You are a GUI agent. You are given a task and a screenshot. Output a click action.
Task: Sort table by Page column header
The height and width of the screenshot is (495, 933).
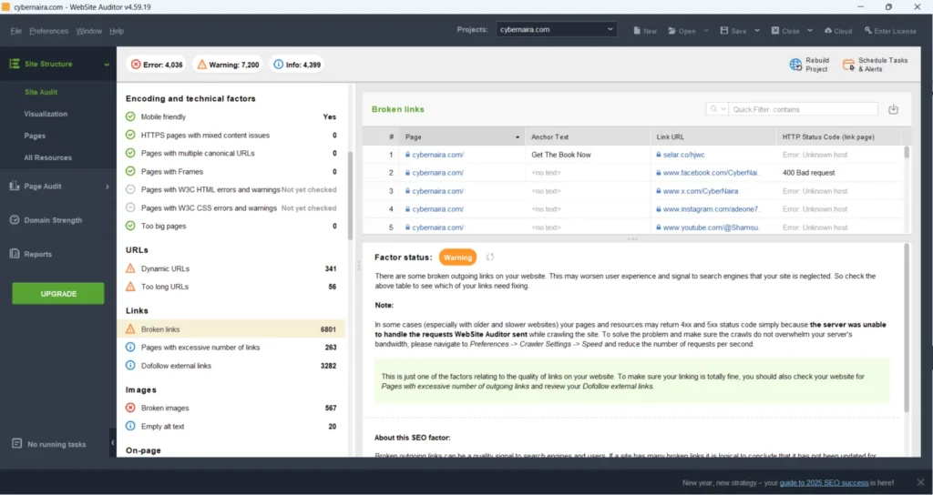click(462, 136)
